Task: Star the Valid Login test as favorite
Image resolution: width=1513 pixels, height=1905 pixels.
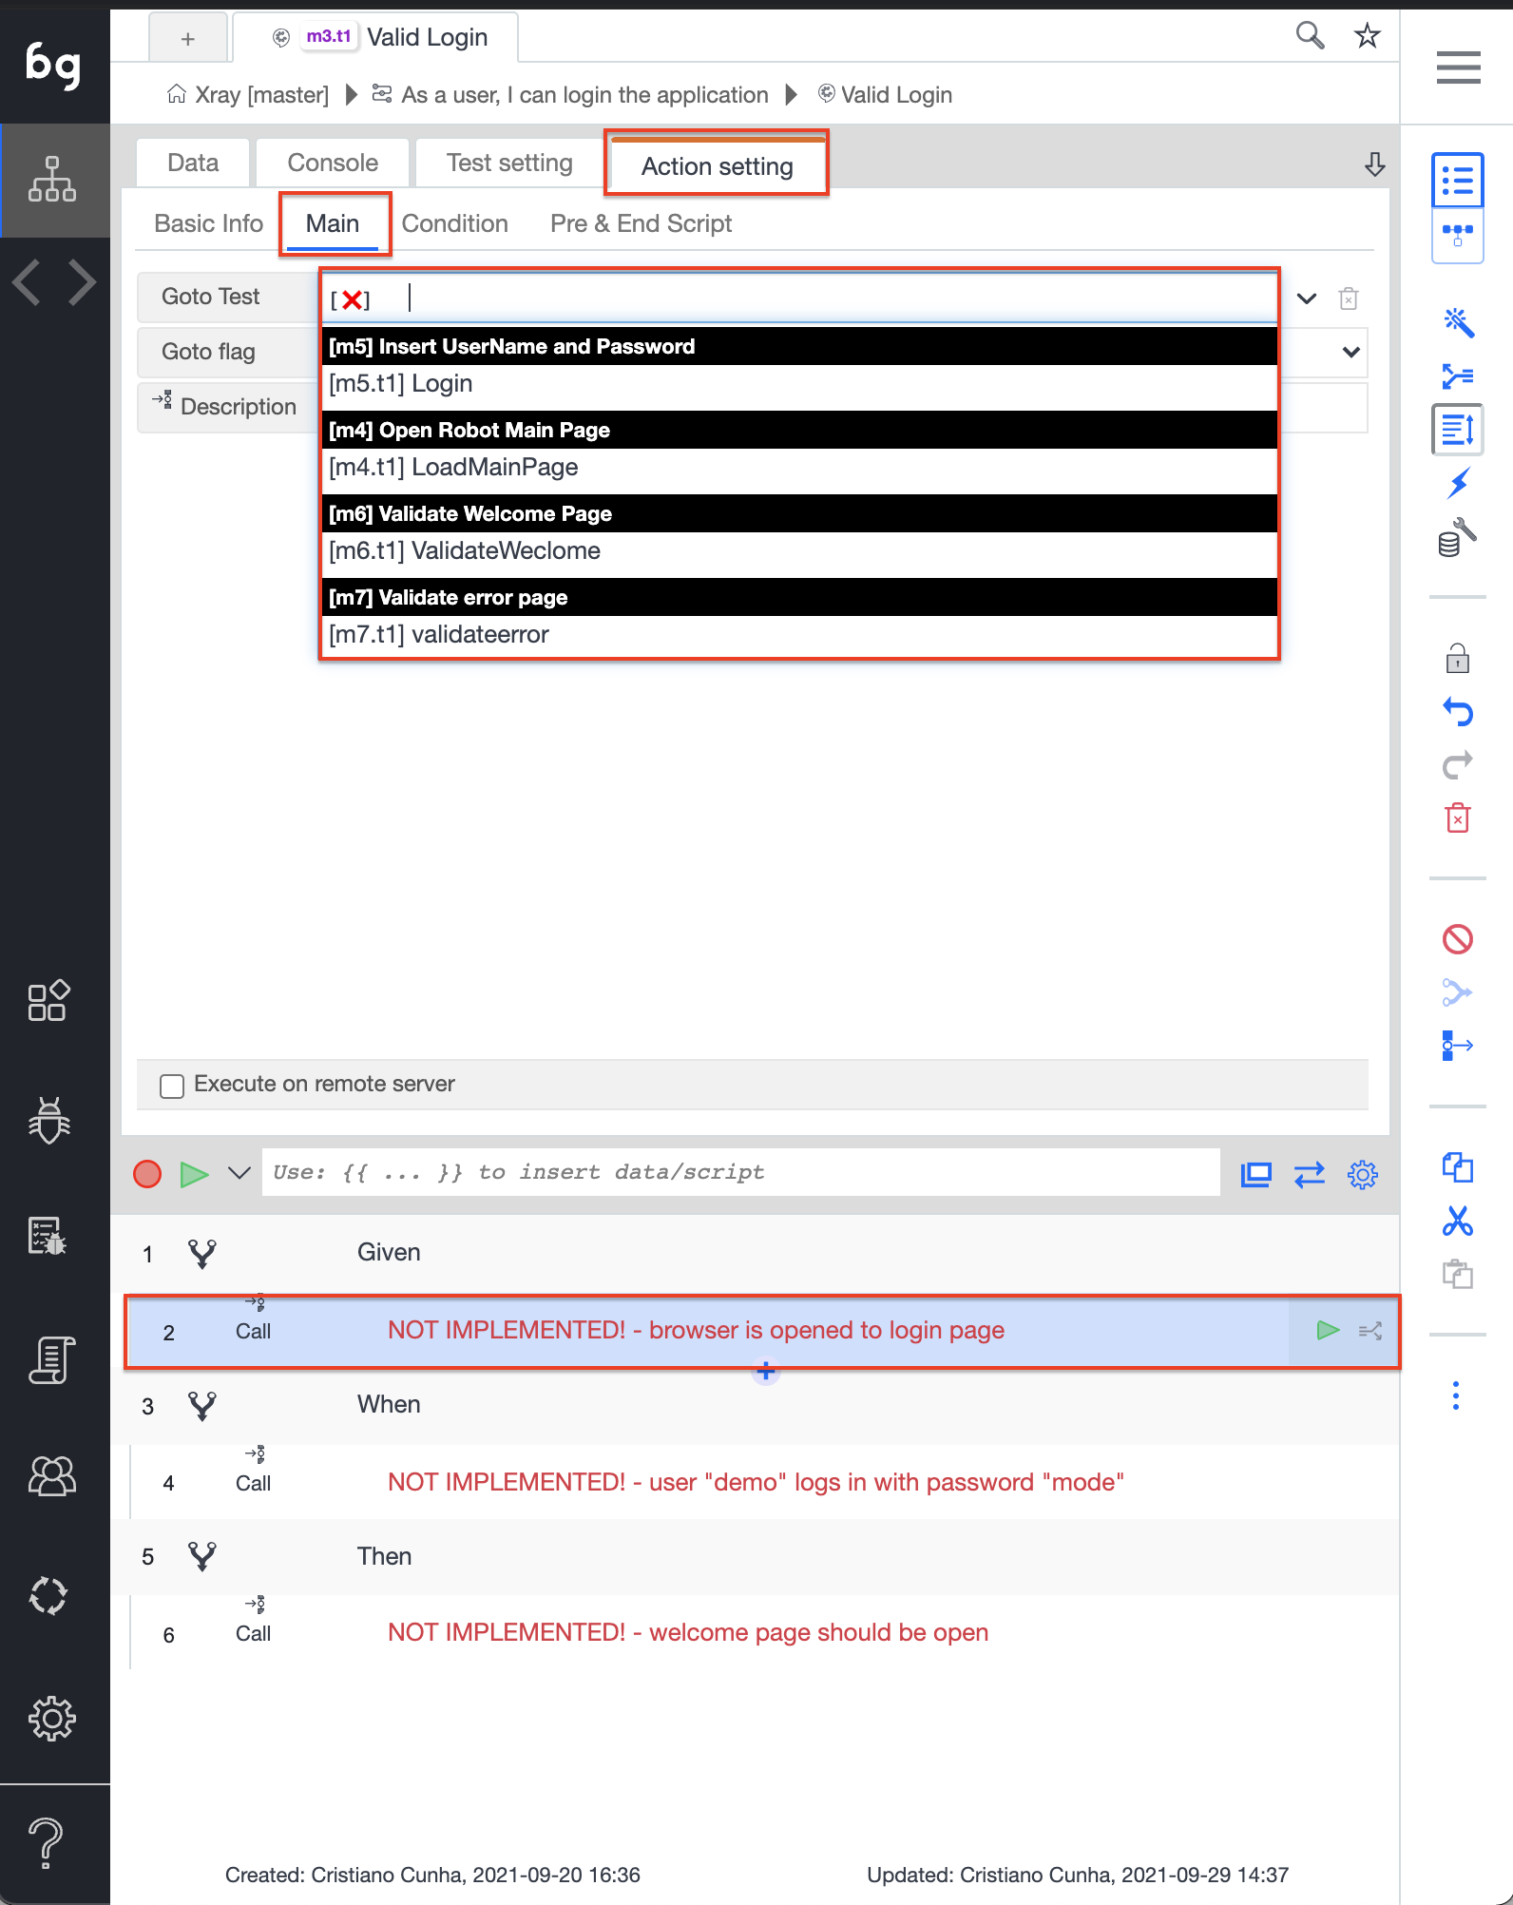Action: tap(1368, 36)
